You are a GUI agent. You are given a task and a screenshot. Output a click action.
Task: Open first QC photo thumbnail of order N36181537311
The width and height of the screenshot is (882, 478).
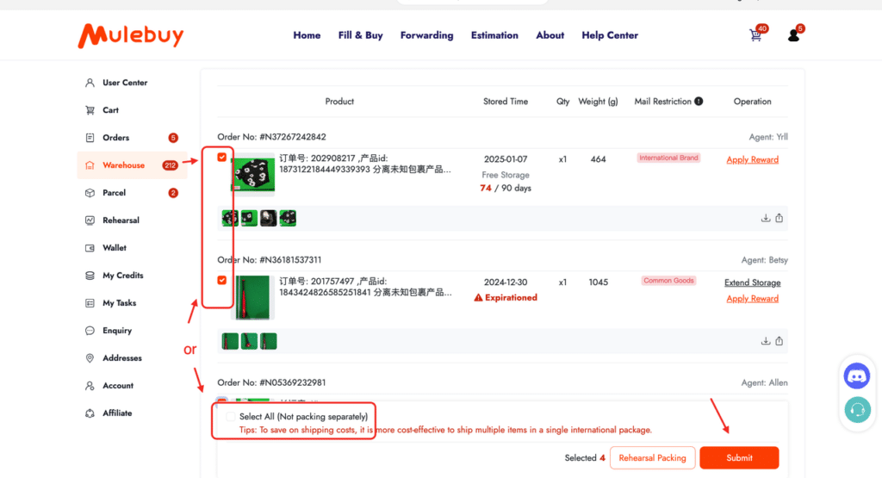[x=230, y=341]
